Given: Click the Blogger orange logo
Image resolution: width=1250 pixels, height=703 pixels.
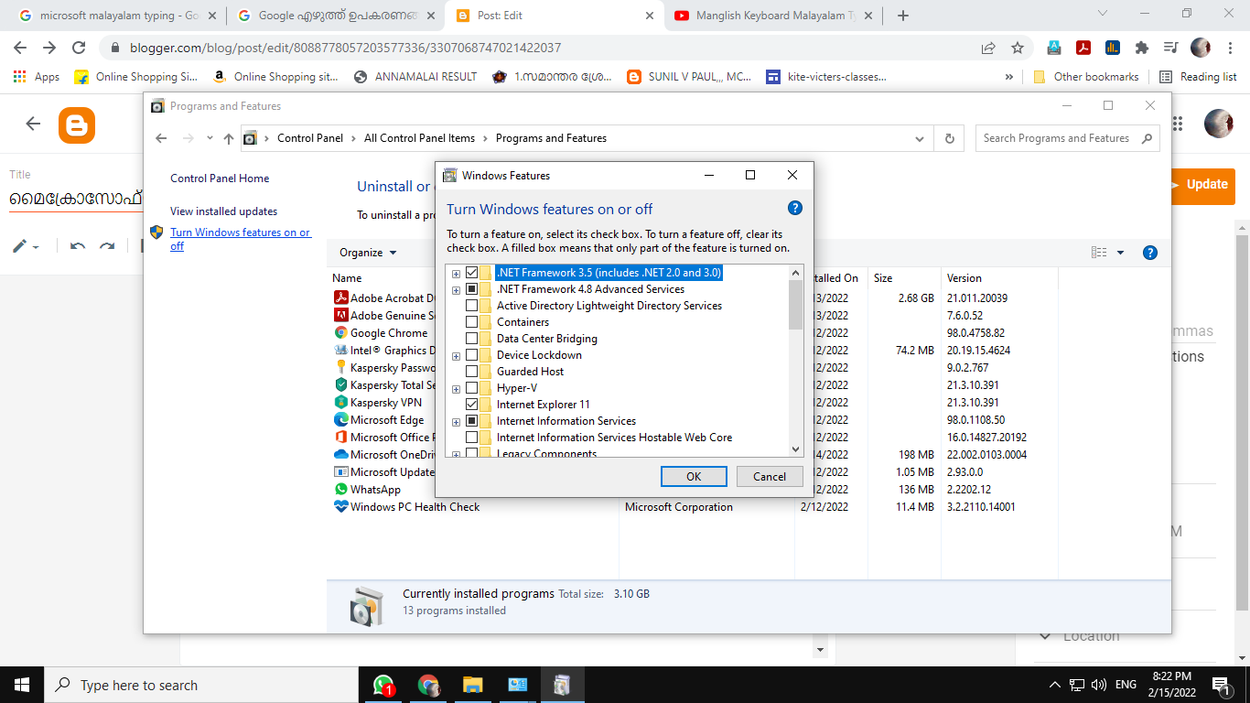Looking at the screenshot, I should point(77,125).
